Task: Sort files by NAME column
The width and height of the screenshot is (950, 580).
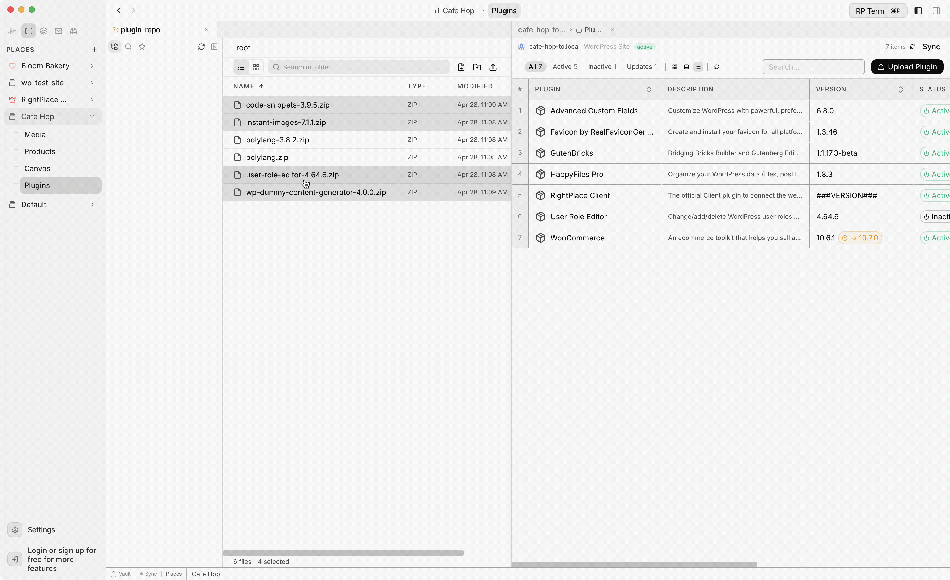Action: tap(249, 86)
